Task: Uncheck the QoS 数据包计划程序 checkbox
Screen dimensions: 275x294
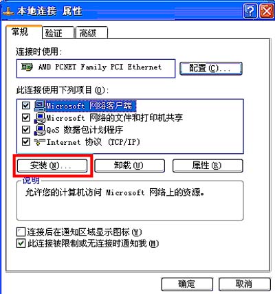Action: (26, 130)
